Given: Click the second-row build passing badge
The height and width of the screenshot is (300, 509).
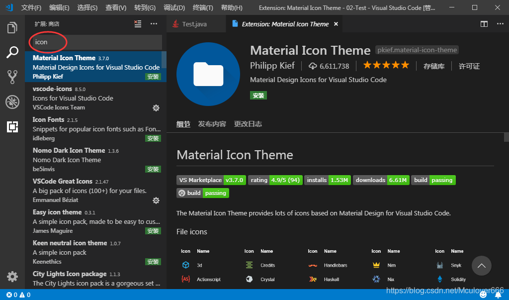Looking at the screenshot, I should click(x=203, y=193).
